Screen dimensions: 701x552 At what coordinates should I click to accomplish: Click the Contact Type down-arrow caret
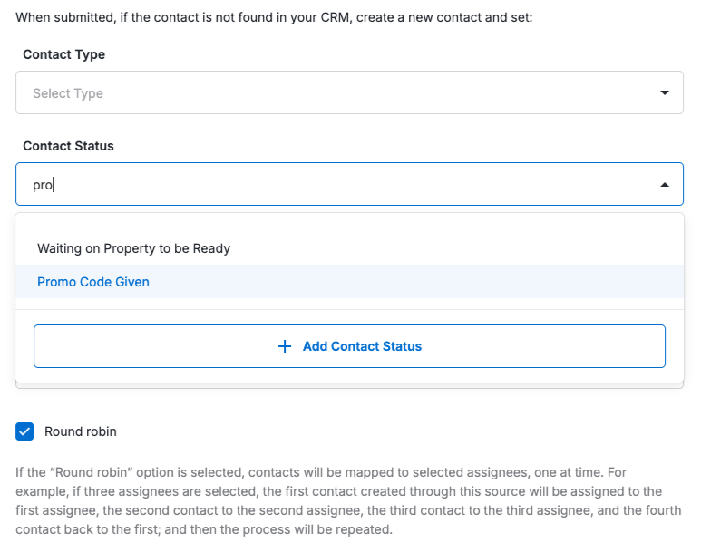point(665,92)
